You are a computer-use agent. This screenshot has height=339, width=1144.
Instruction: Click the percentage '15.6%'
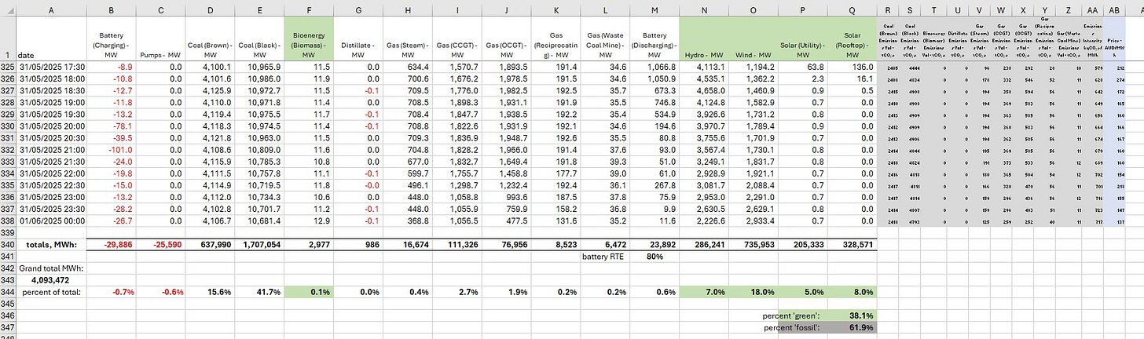[x=210, y=291]
